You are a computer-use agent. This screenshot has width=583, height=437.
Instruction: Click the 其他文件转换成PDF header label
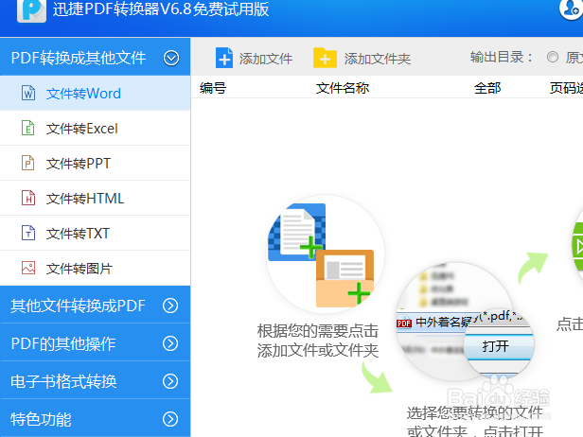(x=78, y=306)
